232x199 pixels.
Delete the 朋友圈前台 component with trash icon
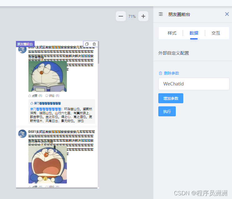(94, 44)
